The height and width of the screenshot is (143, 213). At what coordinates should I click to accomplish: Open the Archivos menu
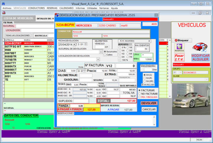pyautogui.click(x=7, y=8)
